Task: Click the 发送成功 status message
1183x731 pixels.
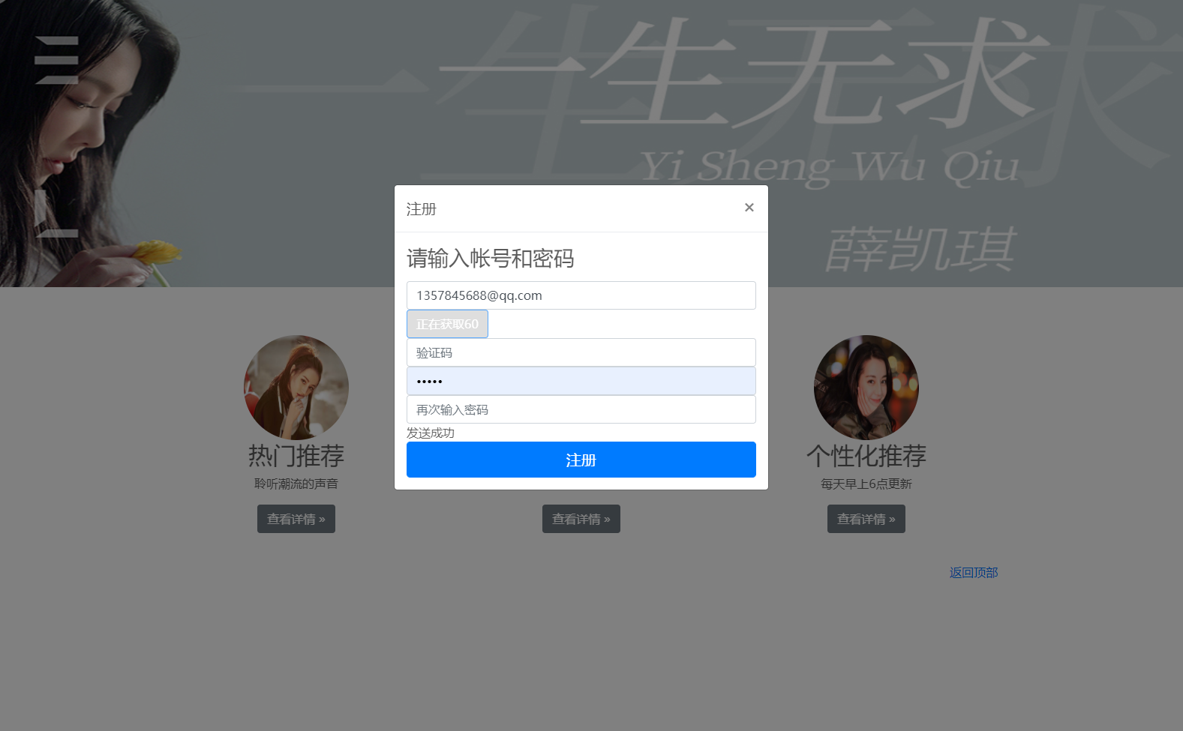Action: click(431, 433)
